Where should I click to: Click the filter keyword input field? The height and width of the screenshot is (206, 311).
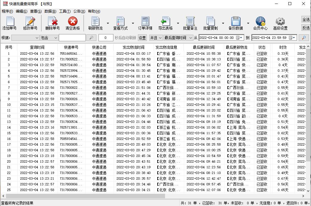coord(72,38)
